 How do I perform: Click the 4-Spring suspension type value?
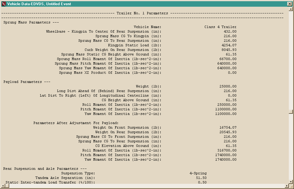198,173
